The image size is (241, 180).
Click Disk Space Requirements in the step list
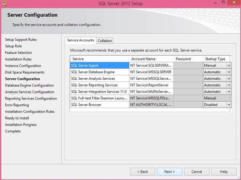coord(24,72)
